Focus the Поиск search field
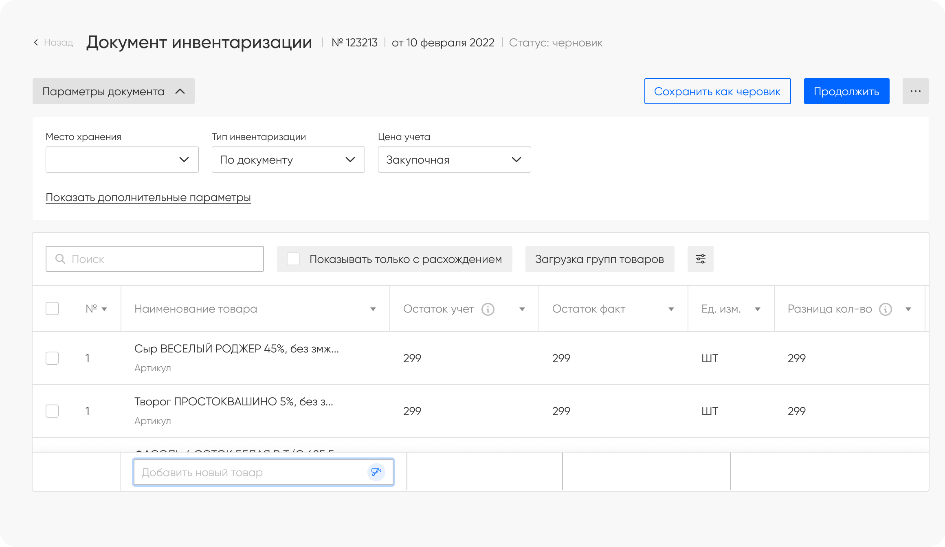Screen dimensions: 945x547 pyautogui.click(x=155, y=259)
